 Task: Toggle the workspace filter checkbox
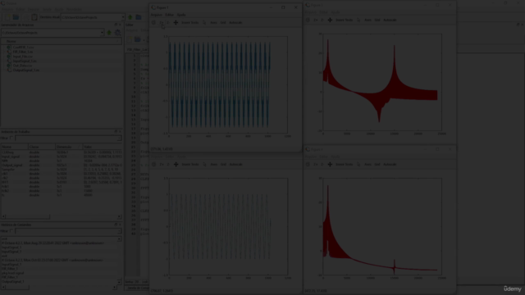(11, 138)
